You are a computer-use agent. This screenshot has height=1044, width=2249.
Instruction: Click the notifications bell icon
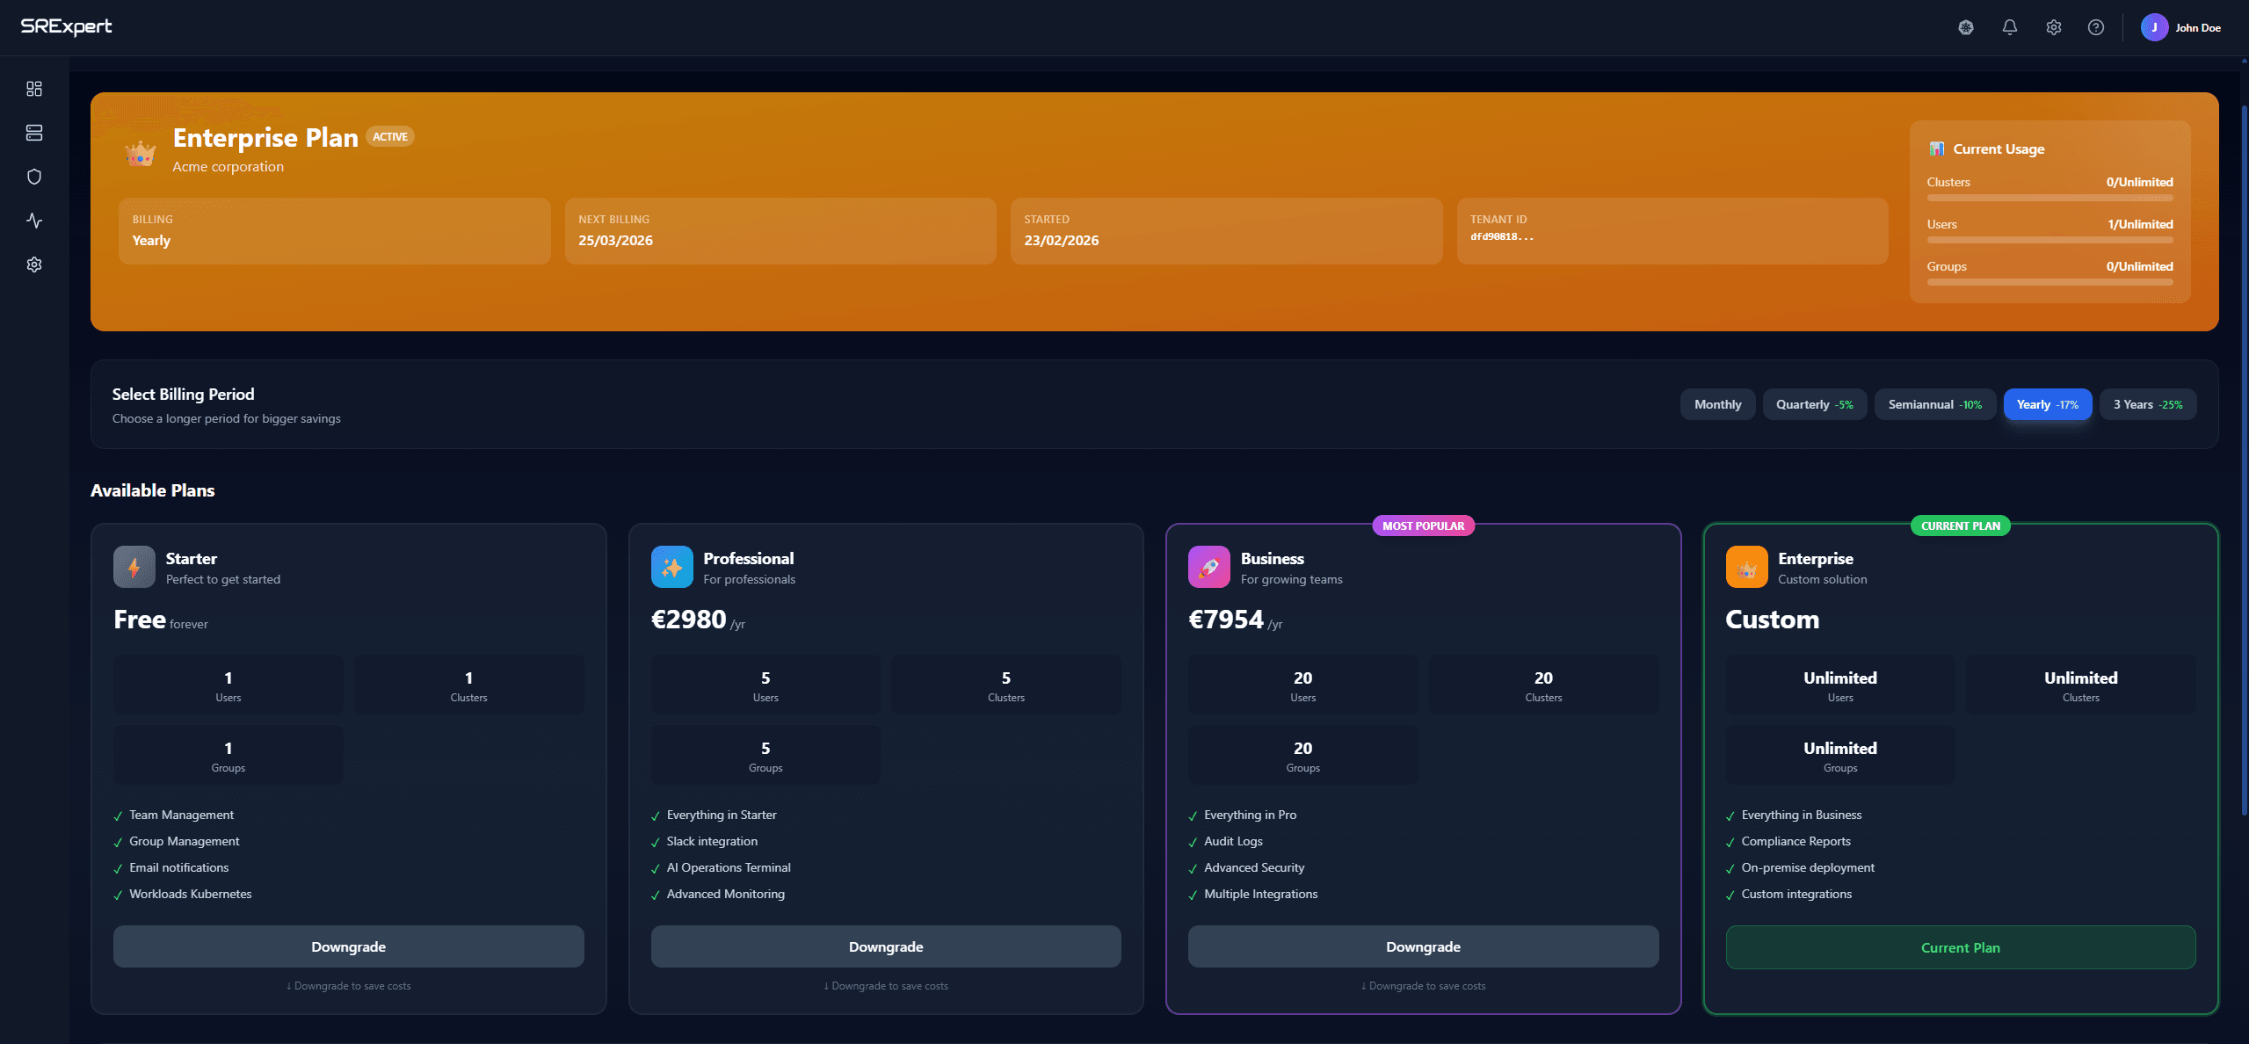[x=2009, y=27]
